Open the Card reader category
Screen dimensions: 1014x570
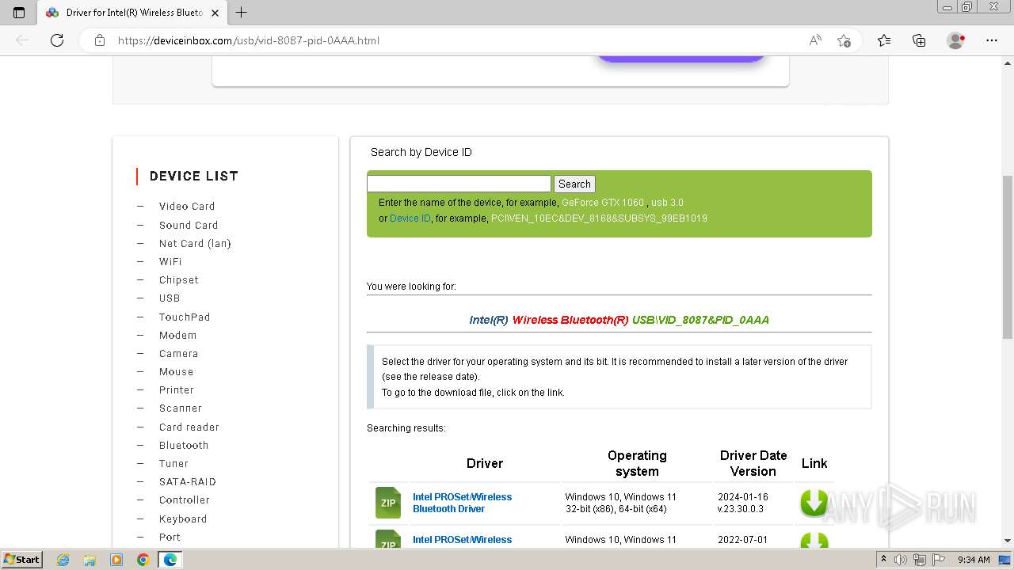coord(189,427)
